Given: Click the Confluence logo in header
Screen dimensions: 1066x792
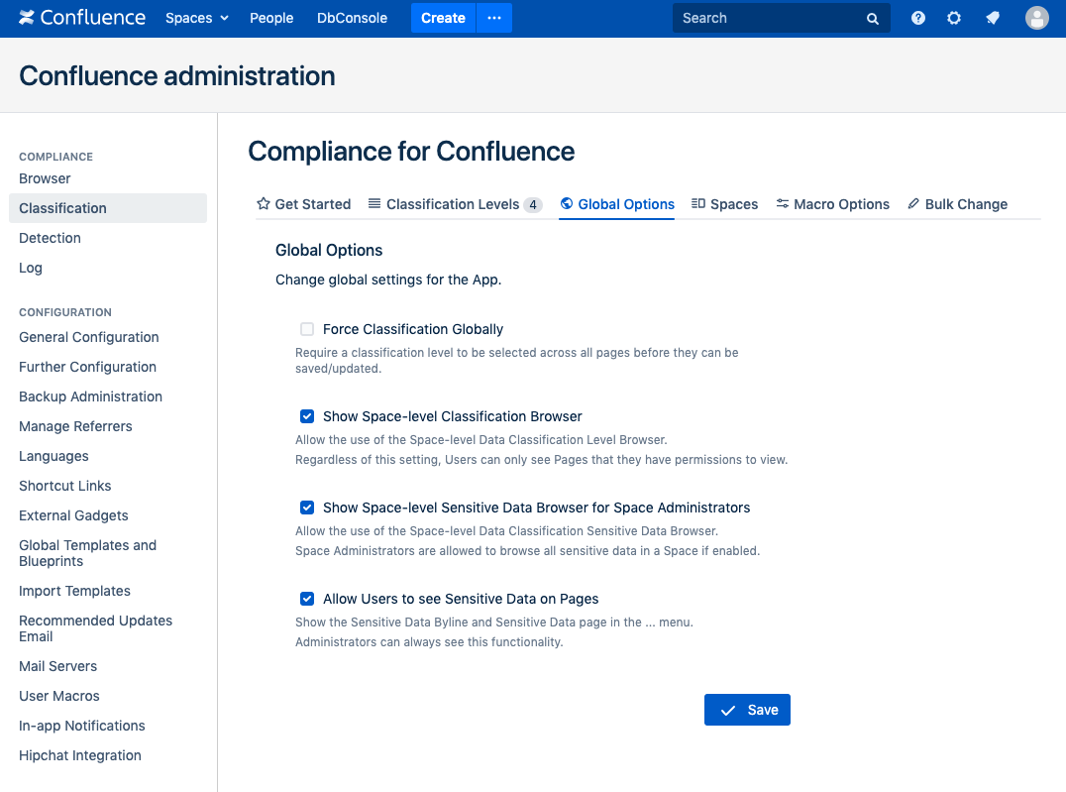Looking at the screenshot, I should (82, 18).
